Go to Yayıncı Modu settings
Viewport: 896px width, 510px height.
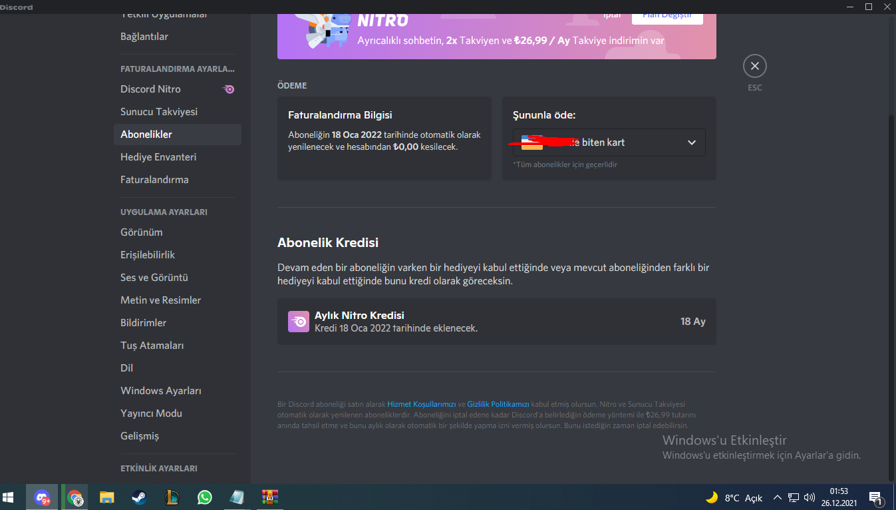pyautogui.click(x=178, y=413)
